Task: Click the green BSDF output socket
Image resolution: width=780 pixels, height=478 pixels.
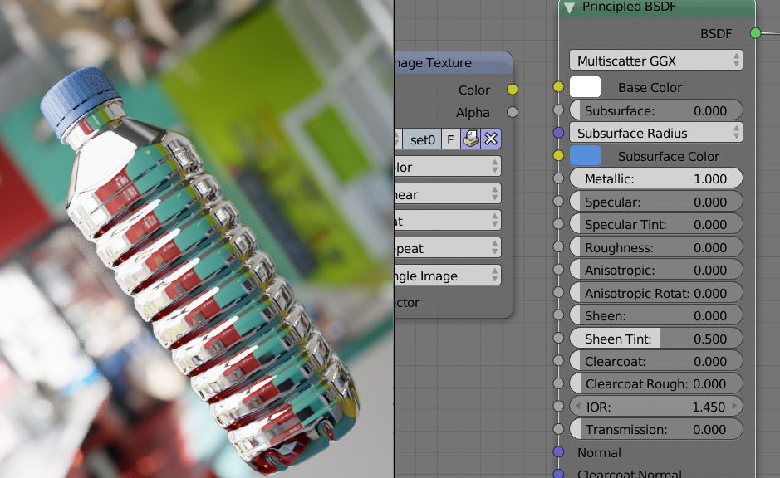Action: [x=755, y=33]
